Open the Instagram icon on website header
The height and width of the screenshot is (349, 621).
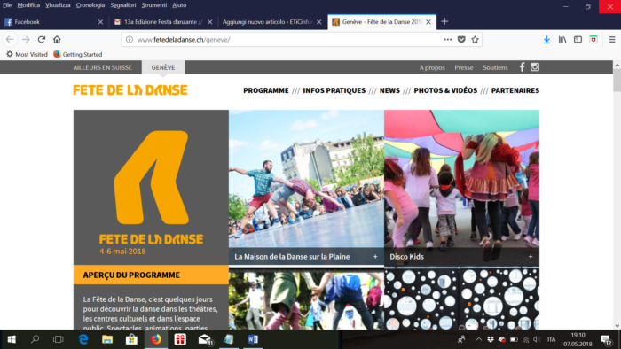click(x=535, y=67)
